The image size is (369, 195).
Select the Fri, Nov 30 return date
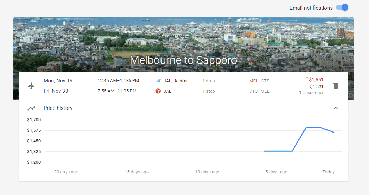(x=56, y=91)
